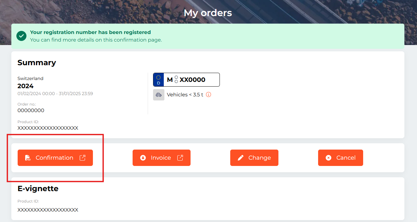Click the EU country badge on license plate

click(158, 80)
